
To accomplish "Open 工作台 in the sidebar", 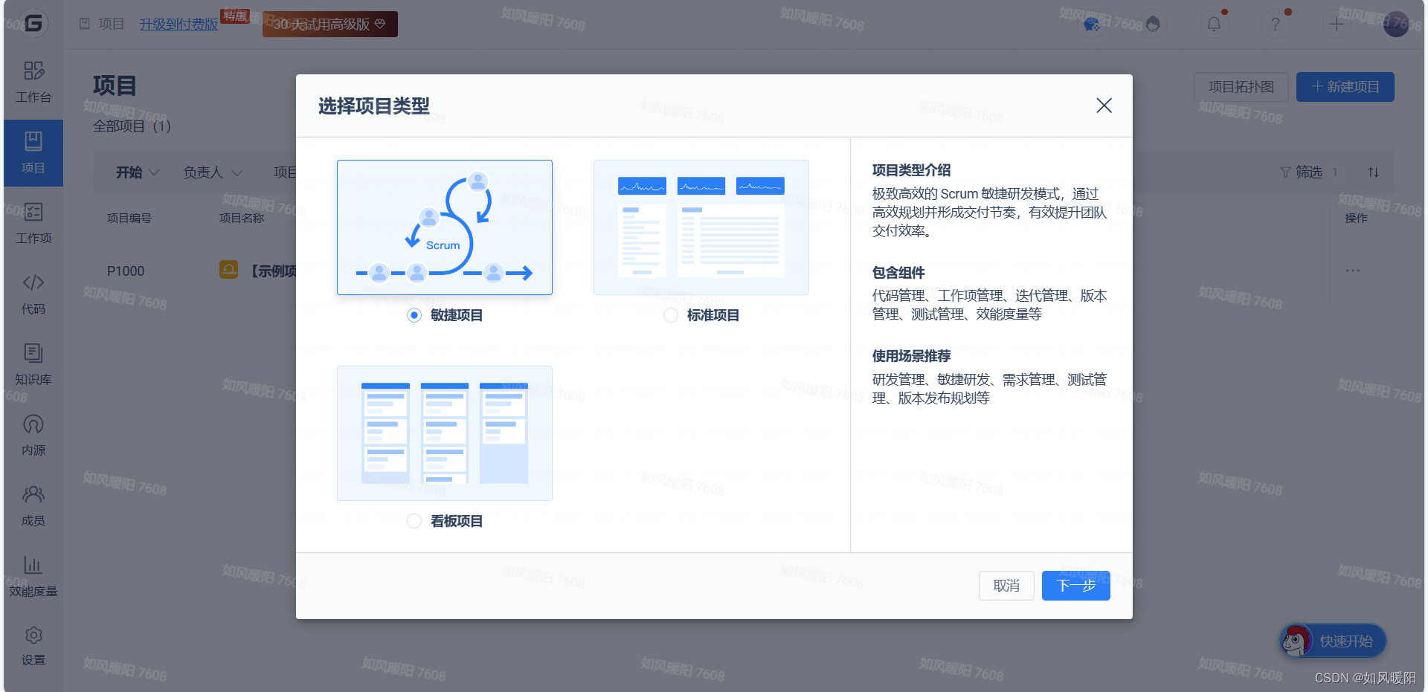I will click(33, 83).
